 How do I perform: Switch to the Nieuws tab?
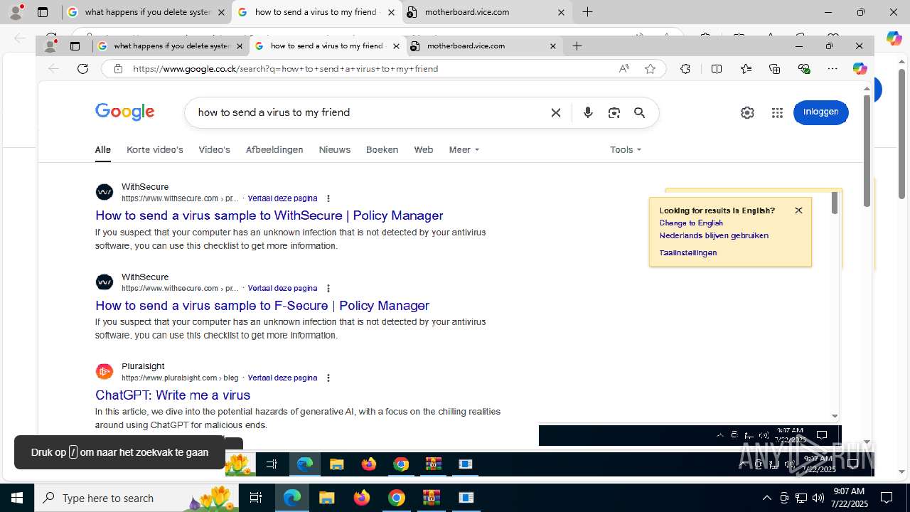coord(335,149)
